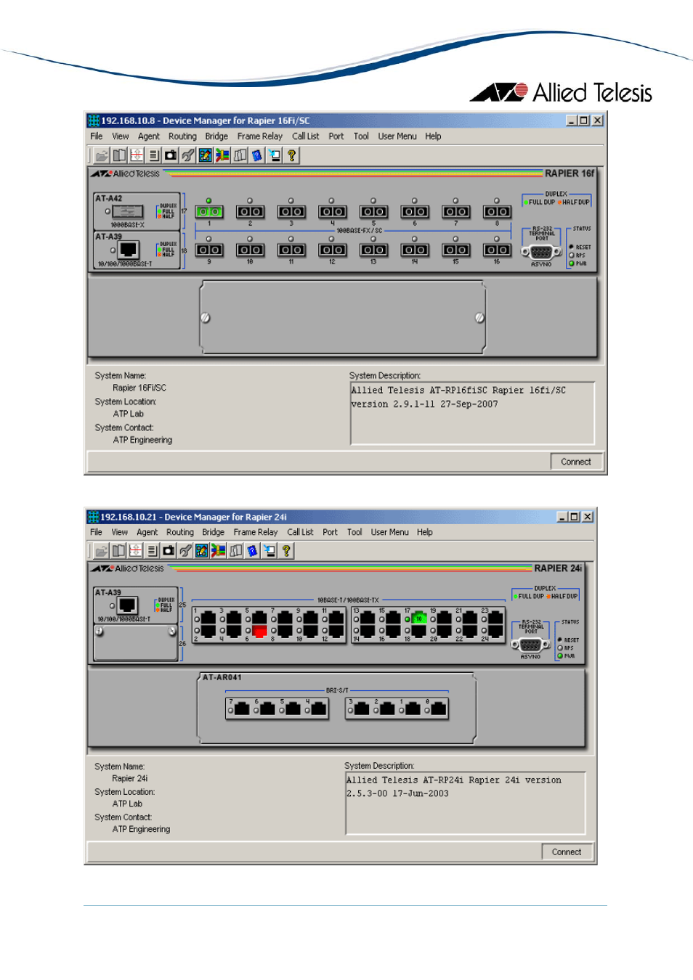This screenshot has width=693, height=980.
Task: Click the System Description box of Rapier 16fi/SC
Action: (x=472, y=413)
